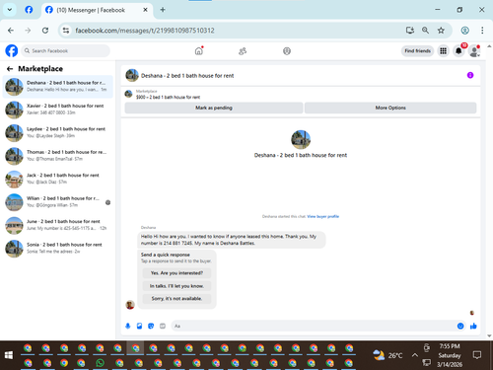Send quick reply In talks, I'll let you know
The image size is (493, 370).
176,286
